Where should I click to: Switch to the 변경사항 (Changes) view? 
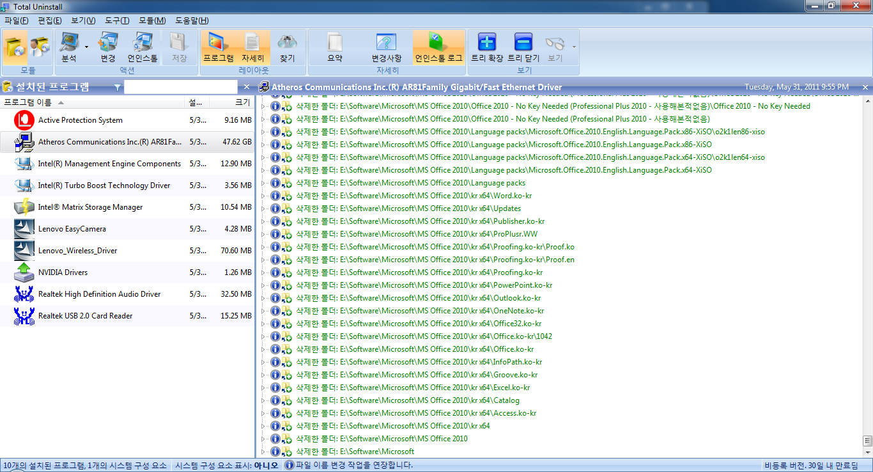pyautogui.click(x=387, y=47)
